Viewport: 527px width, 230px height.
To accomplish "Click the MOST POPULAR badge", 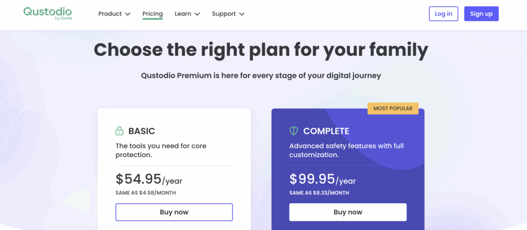I will coord(393,109).
